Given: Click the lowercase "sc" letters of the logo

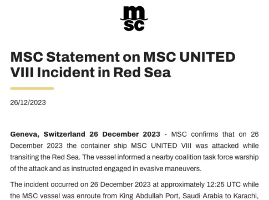Looking at the screenshot, I should (x=134, y=26).
